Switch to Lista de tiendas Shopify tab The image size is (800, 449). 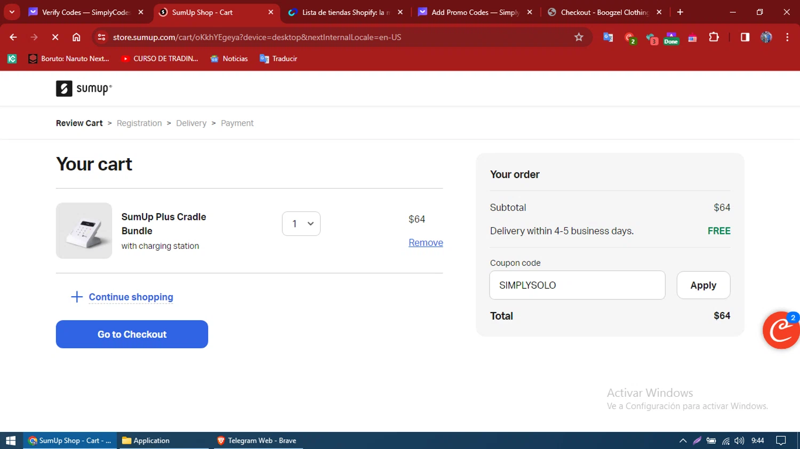(x=346, y=12)
